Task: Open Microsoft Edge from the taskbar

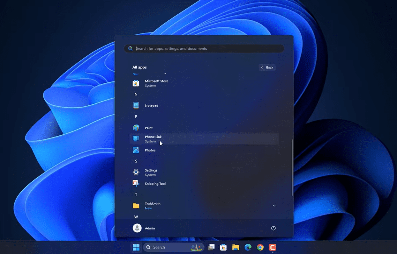Action: [x=248, y=247]
